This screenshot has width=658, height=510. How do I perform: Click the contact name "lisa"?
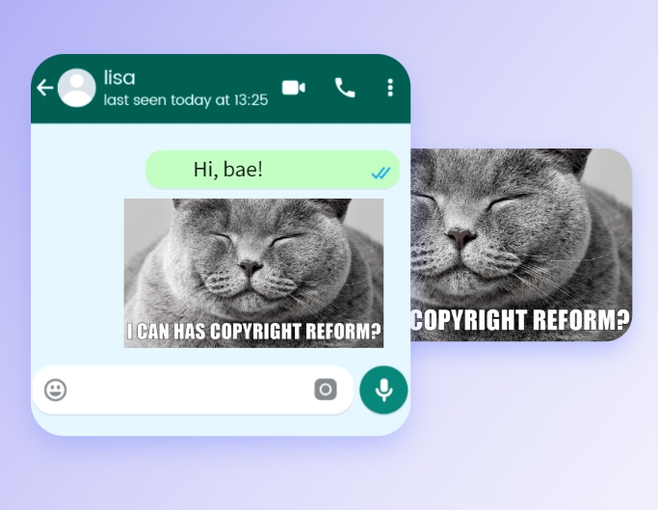119,78
